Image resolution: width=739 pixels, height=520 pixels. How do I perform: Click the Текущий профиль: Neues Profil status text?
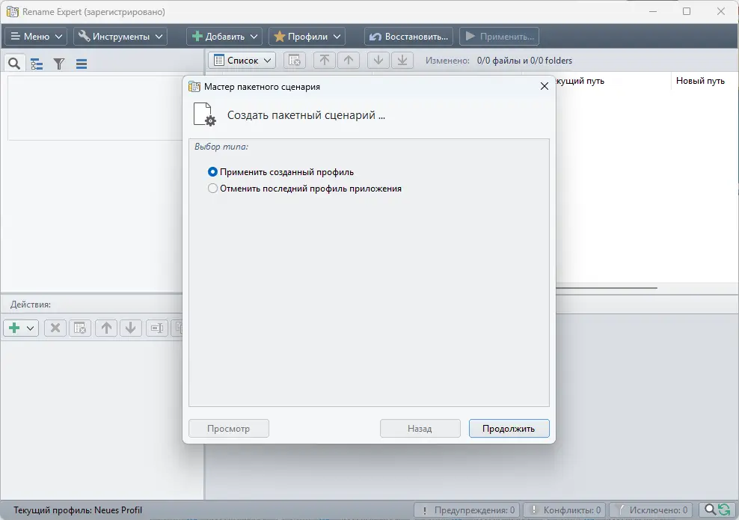tap(78, 510)
